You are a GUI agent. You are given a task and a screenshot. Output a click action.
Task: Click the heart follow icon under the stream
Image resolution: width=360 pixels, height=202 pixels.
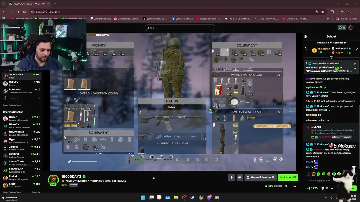tap(240, 177)
